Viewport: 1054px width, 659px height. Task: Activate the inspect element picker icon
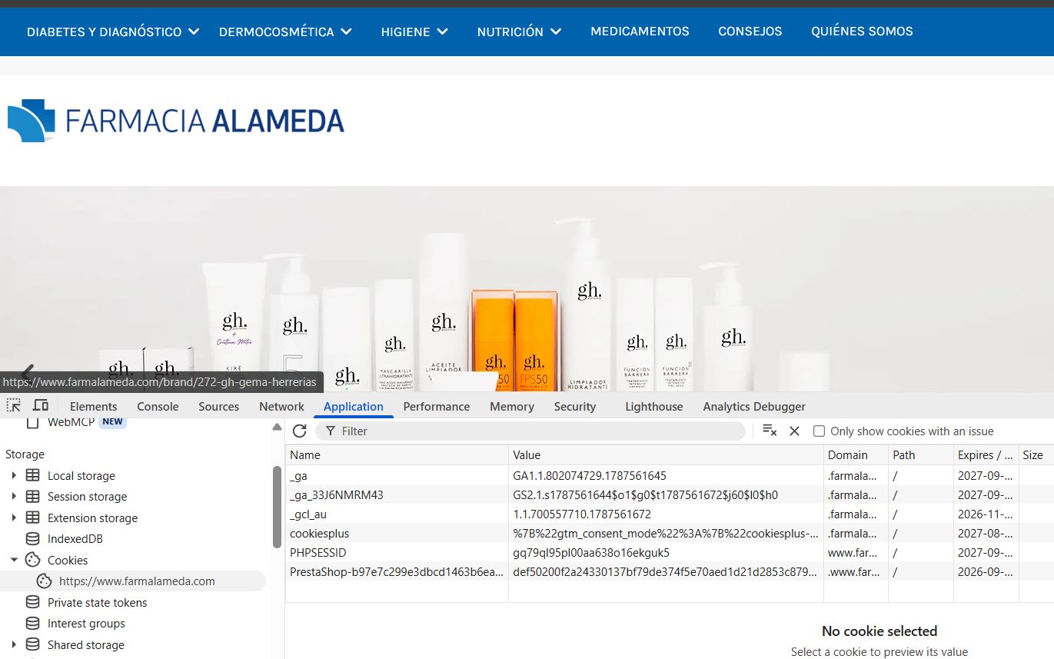pos(14,405)
